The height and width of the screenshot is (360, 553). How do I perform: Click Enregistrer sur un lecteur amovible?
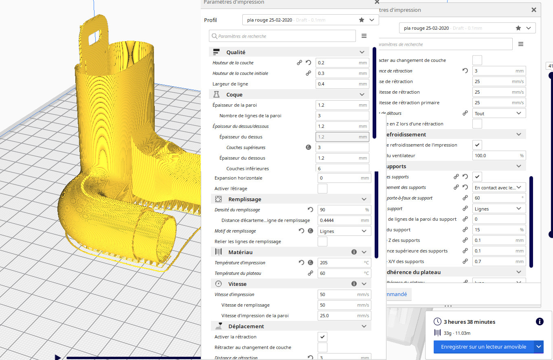click(483, 347)
